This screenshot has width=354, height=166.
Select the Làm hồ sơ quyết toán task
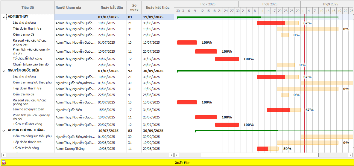tap(26, 109)
